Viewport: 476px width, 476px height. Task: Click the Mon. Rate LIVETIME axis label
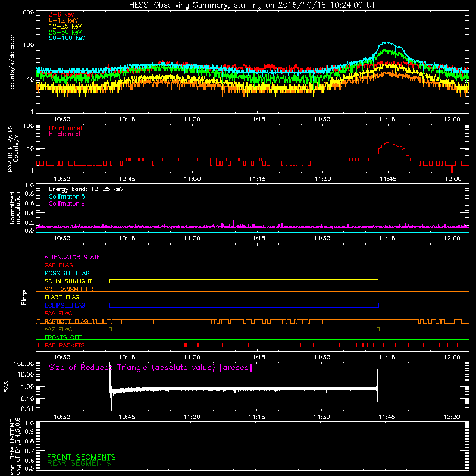(15, 446)
